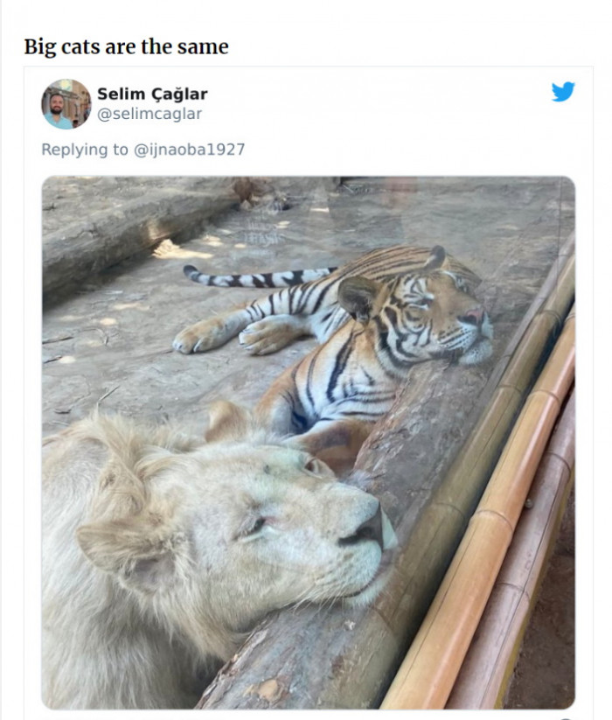This screenshot has width=612, height=720.
Task: Click the sleeping tiger's face in photo
Action: [x=429, y=317]
